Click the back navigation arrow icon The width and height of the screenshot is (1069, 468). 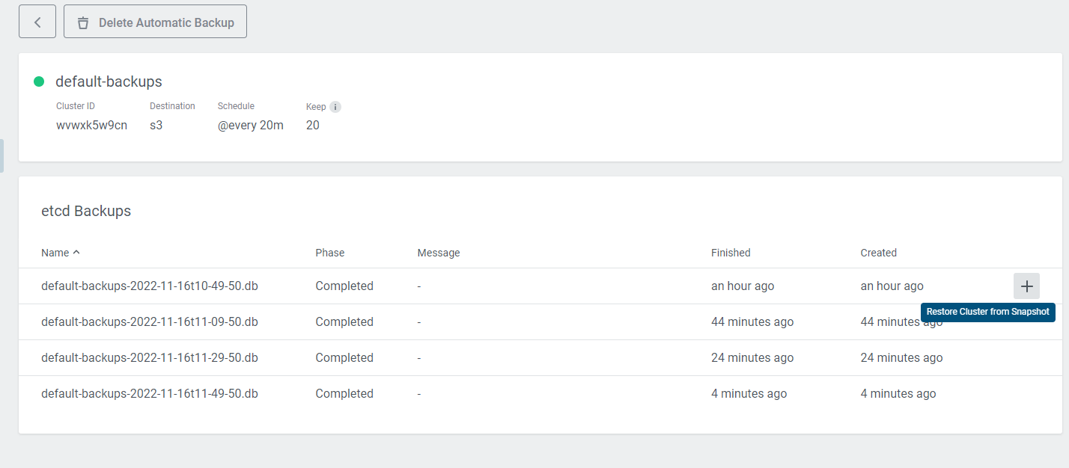[x=37, y=21]
